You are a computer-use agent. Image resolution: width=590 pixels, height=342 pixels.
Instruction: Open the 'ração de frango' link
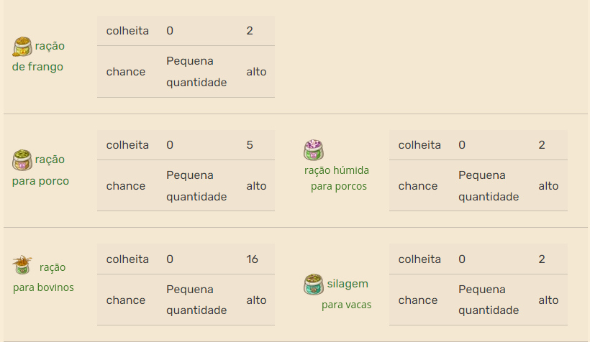pos(39,56)
